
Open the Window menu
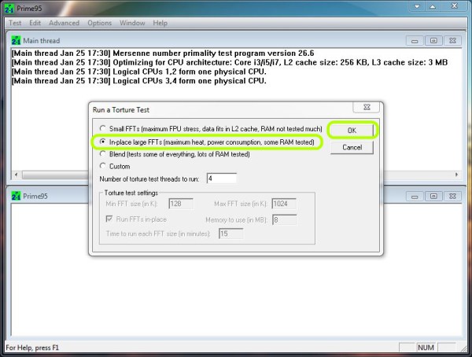click(132, 23)
